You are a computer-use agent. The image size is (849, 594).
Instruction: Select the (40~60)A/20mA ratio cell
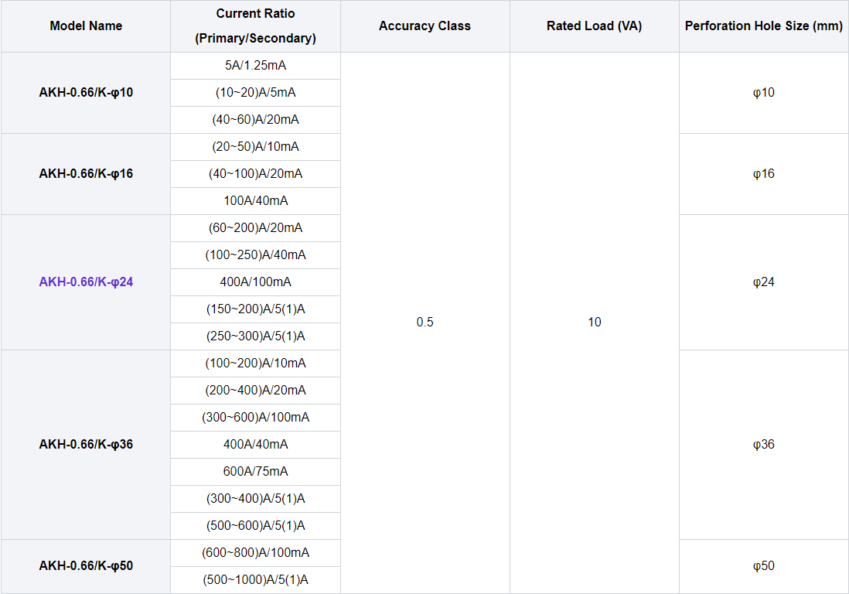[x=255, y=119]
